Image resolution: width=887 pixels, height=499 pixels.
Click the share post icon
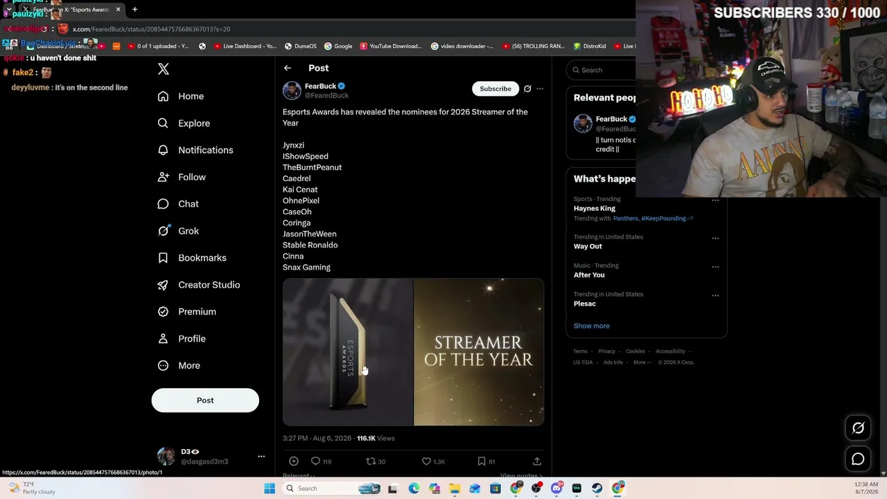pos(536,461)
